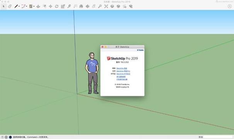Viewport: 234px width, 139px height.
Task: Open the Line tool dropdown arrow
Action: 19,7
